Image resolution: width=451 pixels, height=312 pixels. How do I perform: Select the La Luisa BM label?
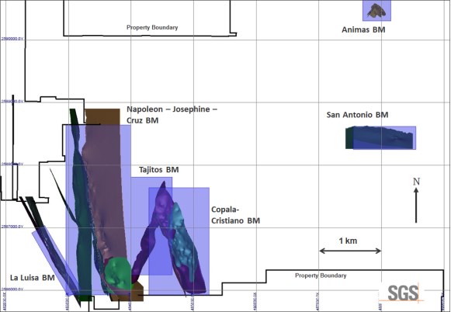point(33,278)
